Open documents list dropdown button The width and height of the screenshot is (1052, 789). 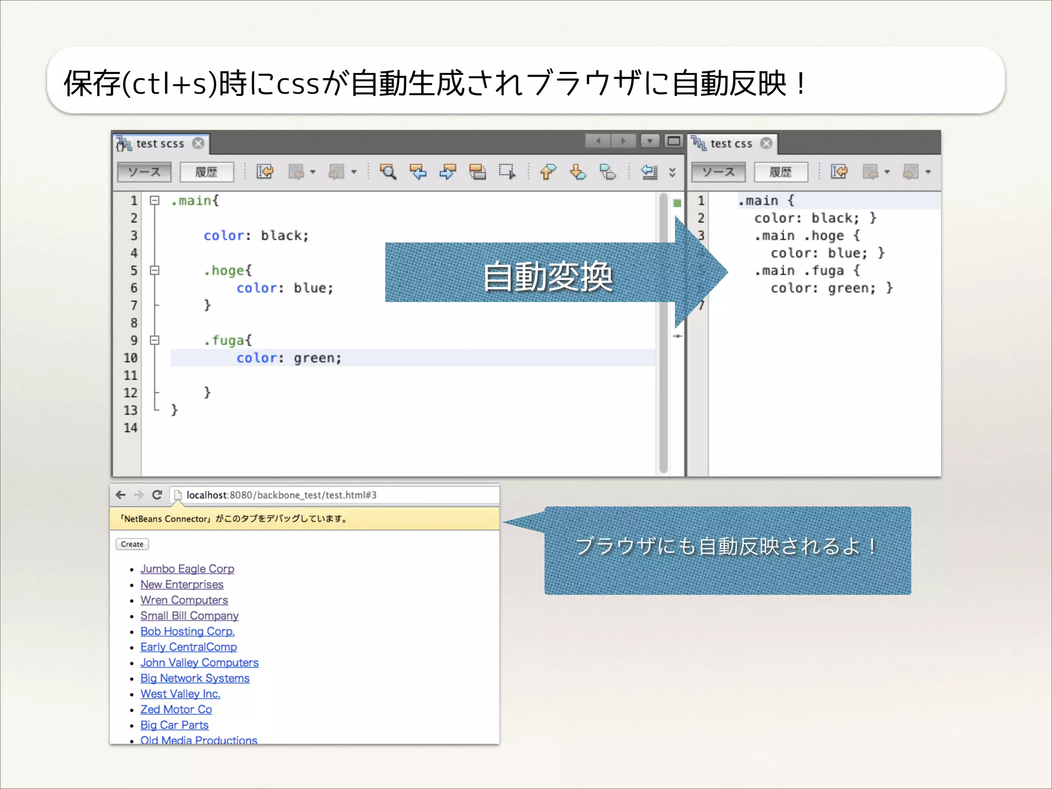coord(650,140)
